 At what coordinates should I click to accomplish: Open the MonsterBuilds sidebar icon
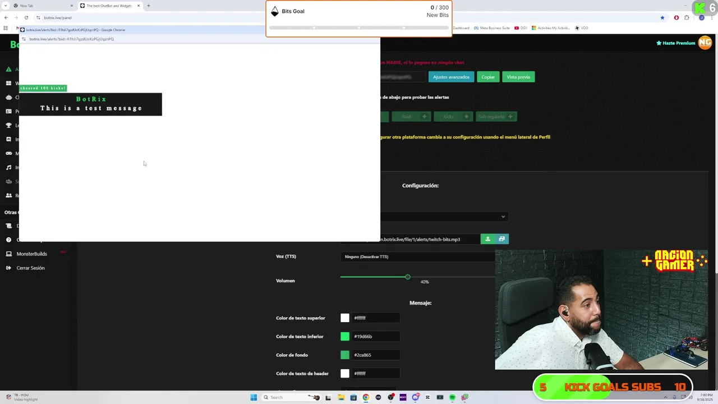click(8, 254)
